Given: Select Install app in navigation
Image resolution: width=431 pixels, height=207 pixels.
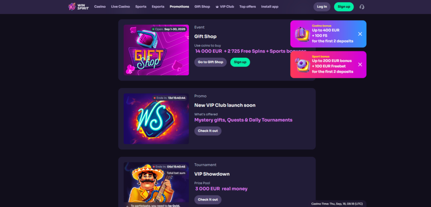Looking at the screenshot, I should 270,7.
